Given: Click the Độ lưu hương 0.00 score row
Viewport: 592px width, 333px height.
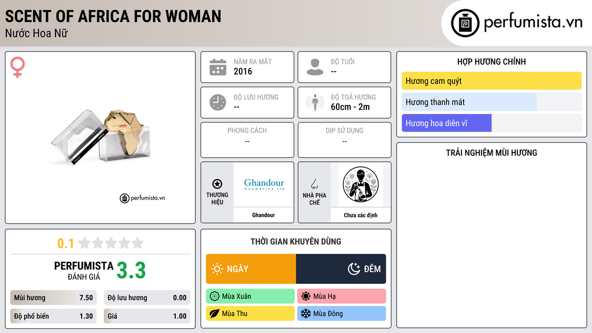Looking at the screenshot, I should (147, 298).
